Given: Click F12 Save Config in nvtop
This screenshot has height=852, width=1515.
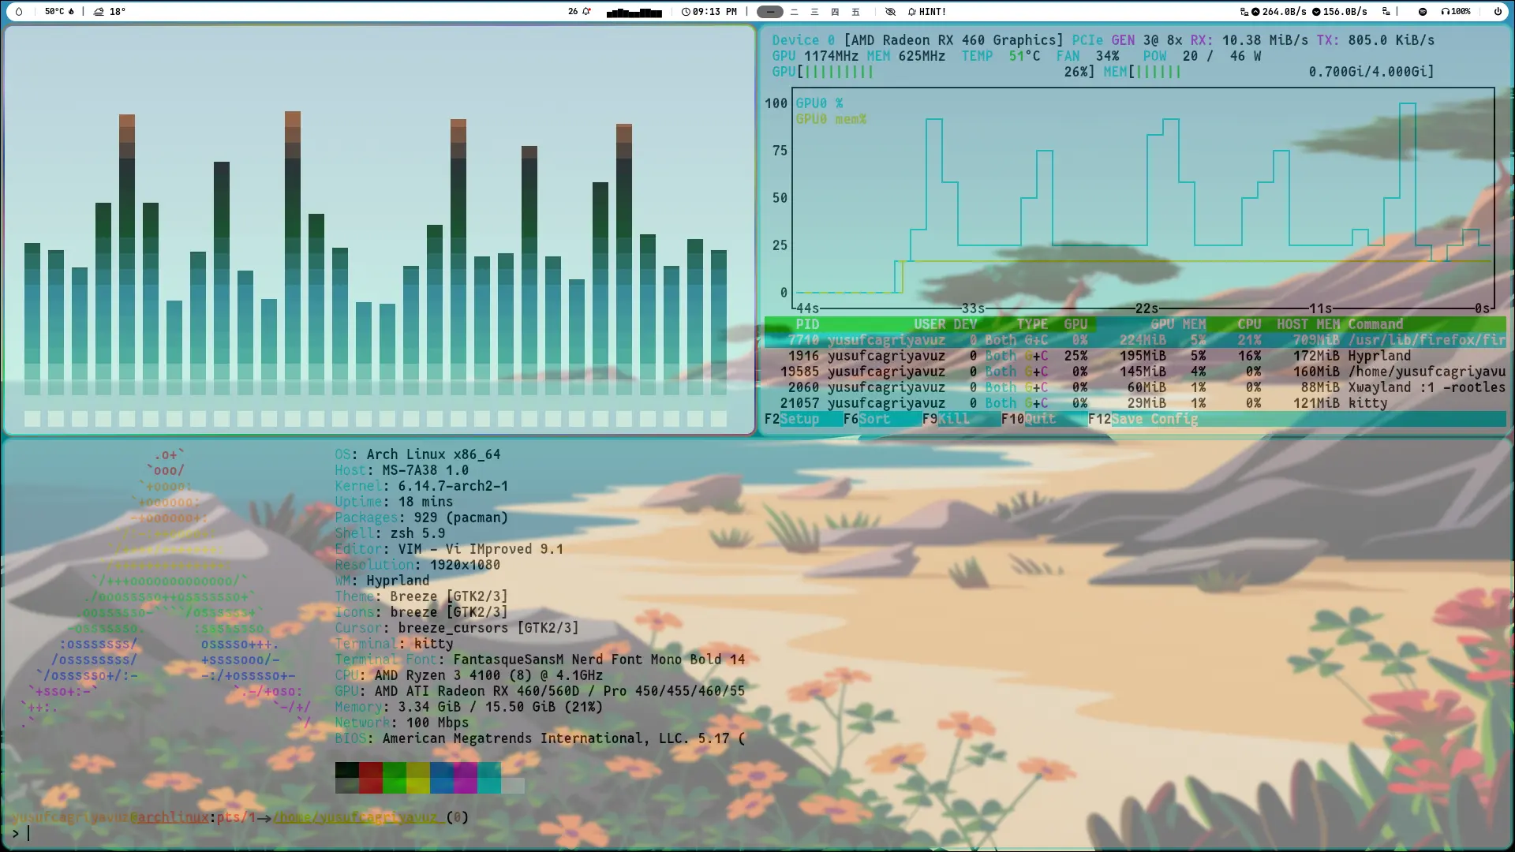Looking at the screenshot, I should 1143,419.
